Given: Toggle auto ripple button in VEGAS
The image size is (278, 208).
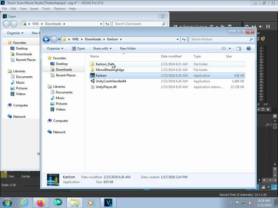Looking at the screenshot, I should 263,187.
